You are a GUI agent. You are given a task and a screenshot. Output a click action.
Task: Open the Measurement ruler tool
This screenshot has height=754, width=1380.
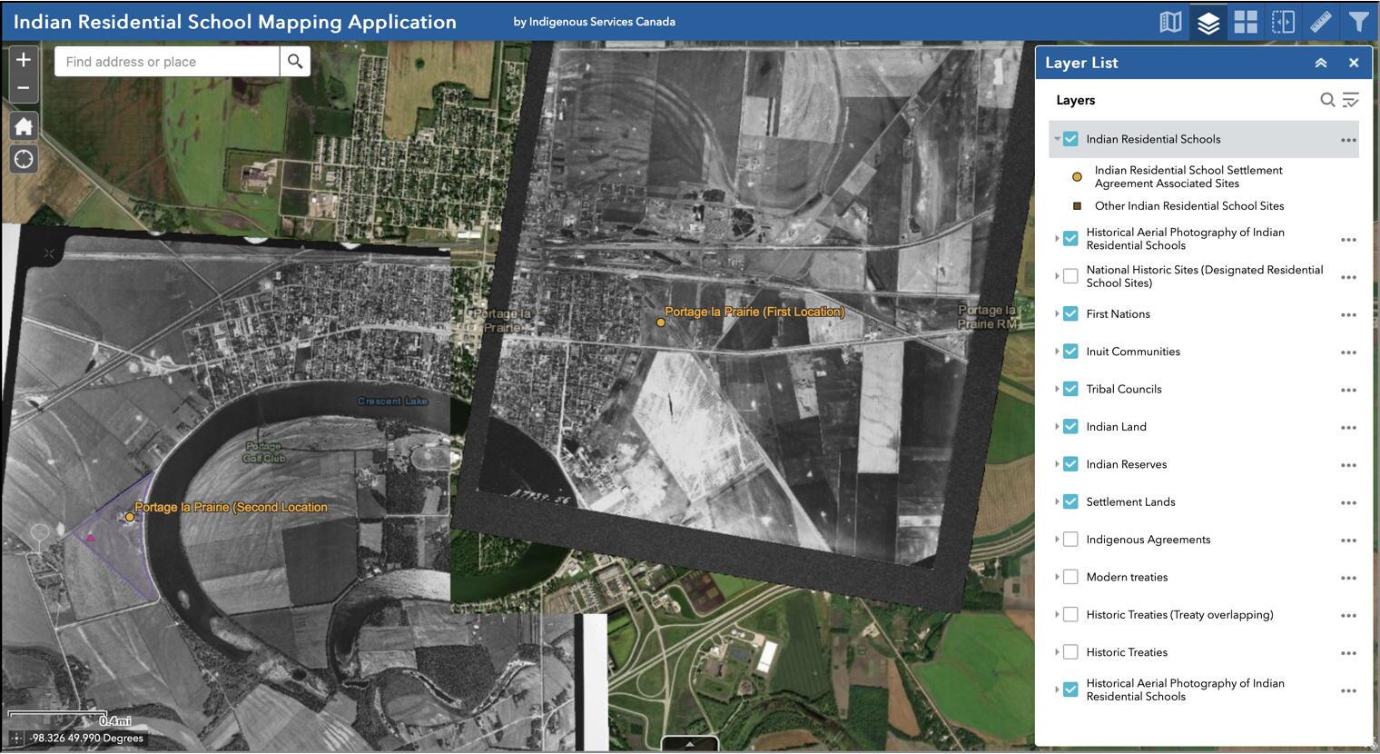[1321, 22]
